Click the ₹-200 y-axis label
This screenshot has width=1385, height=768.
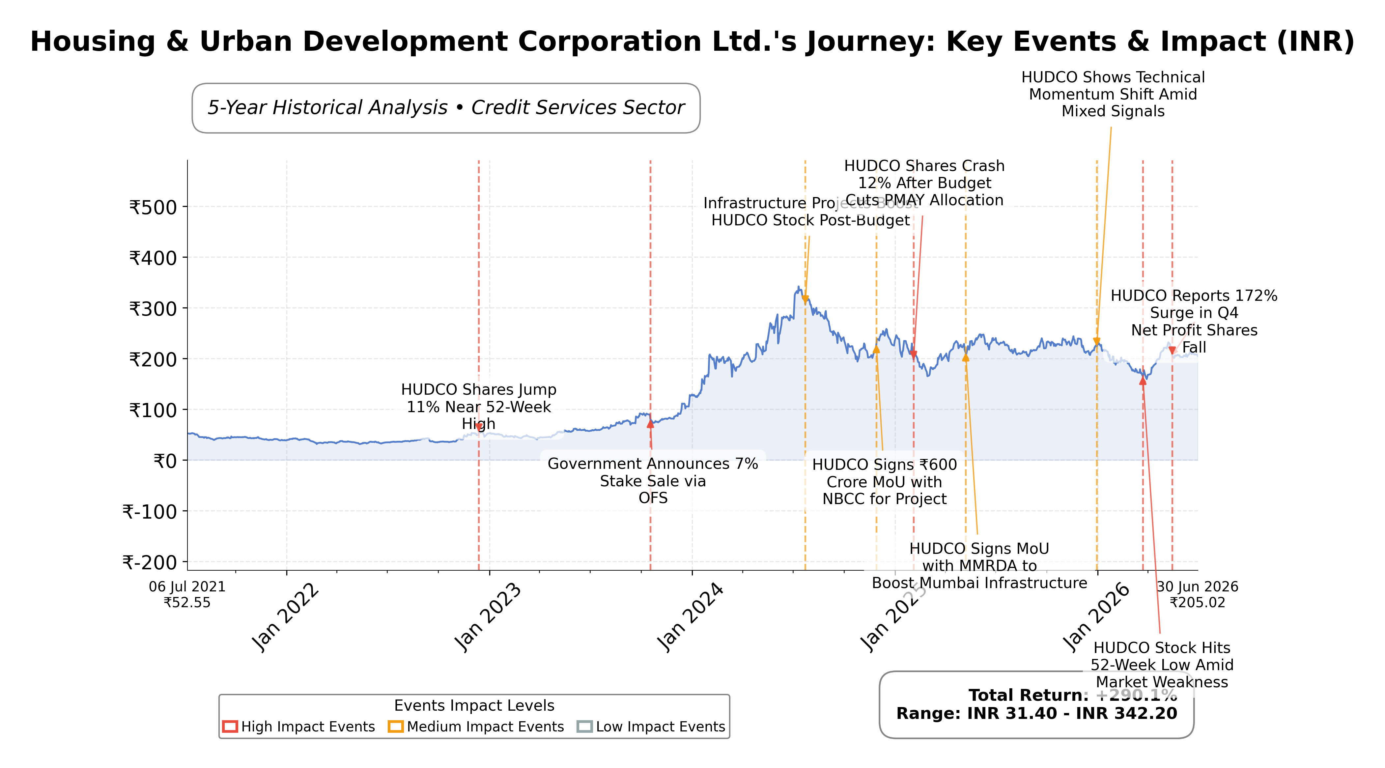(x=150, y=562)
